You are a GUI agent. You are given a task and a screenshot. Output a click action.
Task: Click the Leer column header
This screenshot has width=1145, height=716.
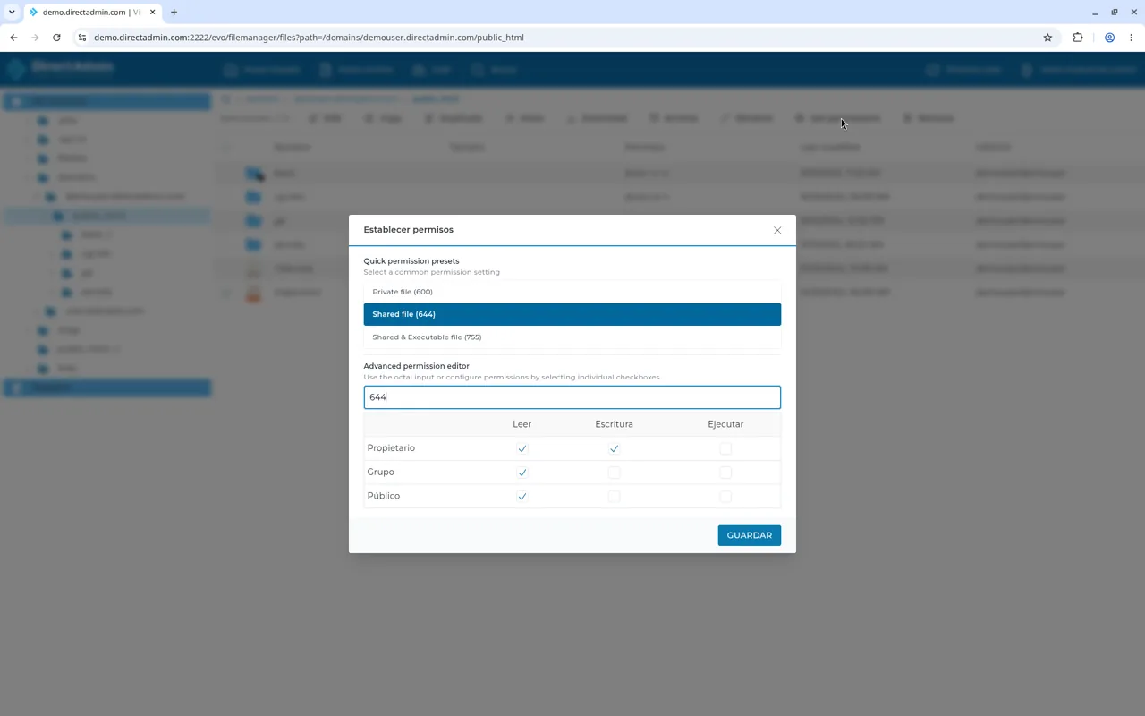[522, 424]
